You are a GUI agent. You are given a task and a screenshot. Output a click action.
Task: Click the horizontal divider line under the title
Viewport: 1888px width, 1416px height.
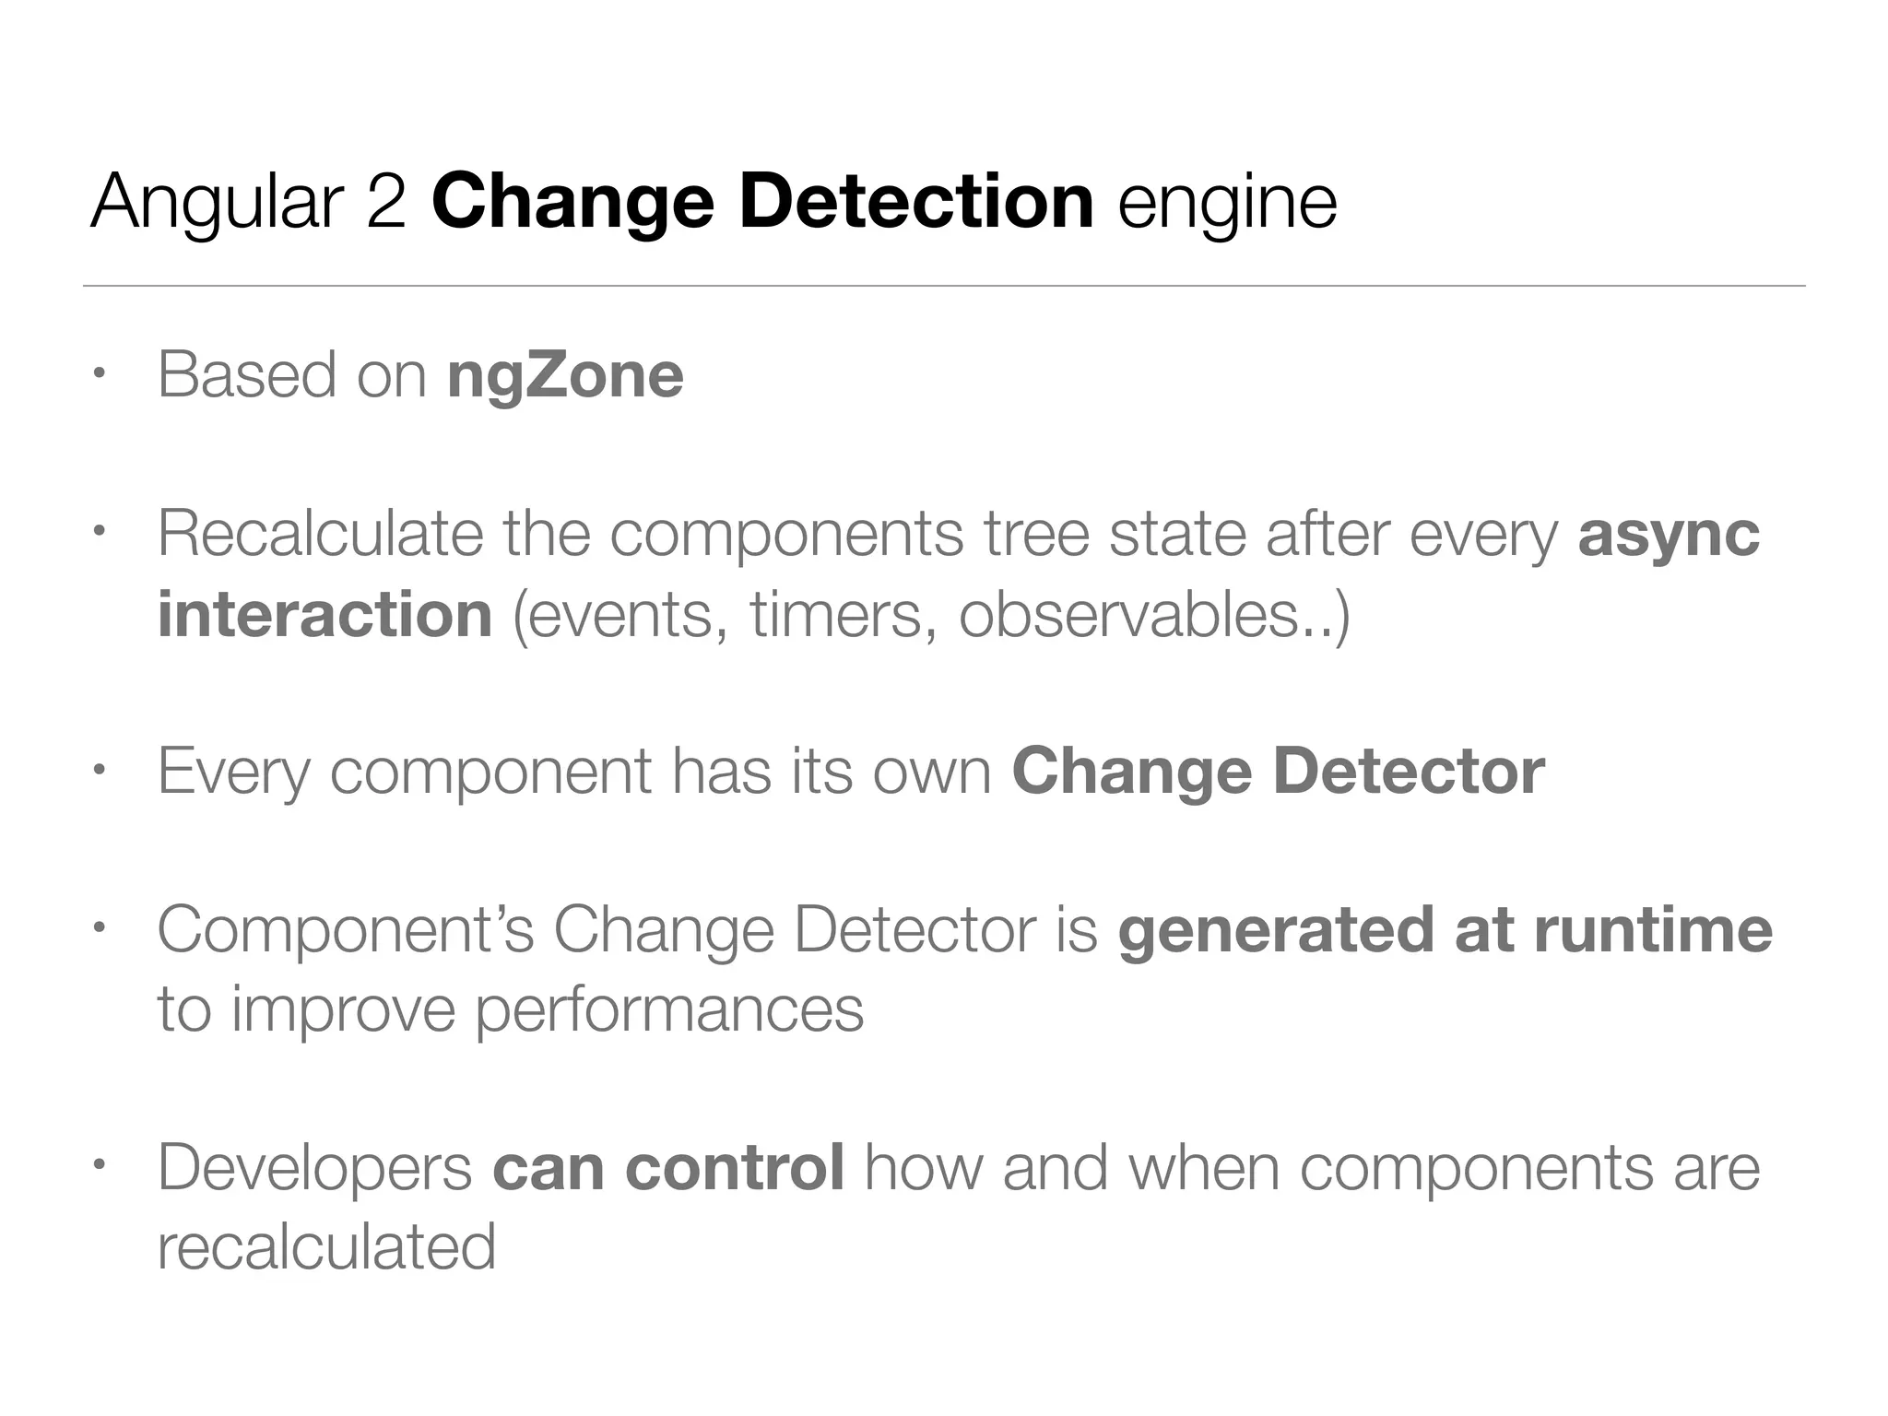click(x=944, y=286)
